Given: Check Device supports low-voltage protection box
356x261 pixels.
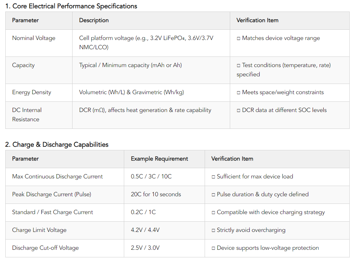Looking at the screenshot, I should [x=213, y=248].
